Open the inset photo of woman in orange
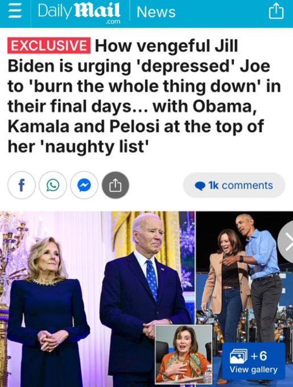293x387 pixels. click(184, 354)
